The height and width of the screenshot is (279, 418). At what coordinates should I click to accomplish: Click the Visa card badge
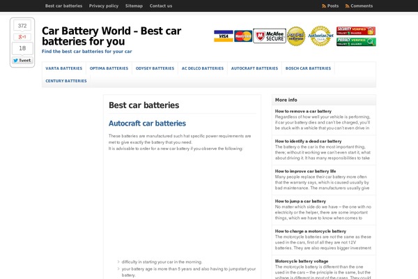point(224,36)
